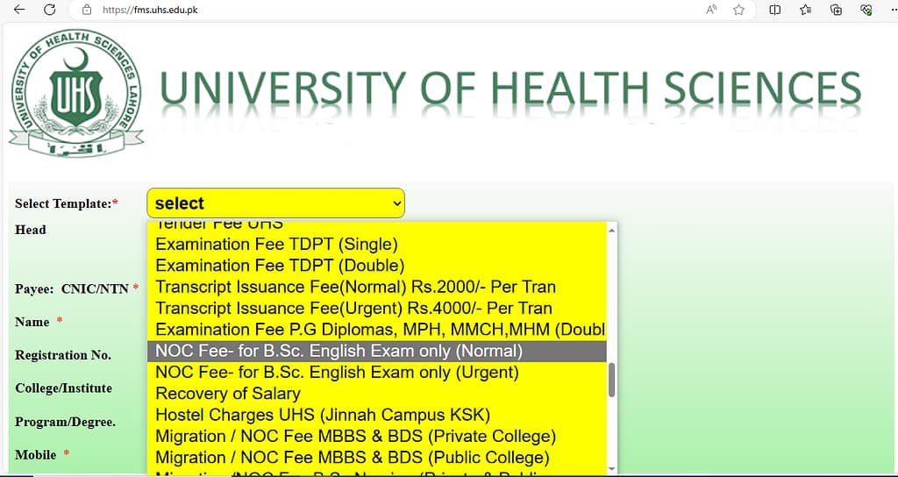The height and width of the screenshot is (477, 898).
Task: Open the Collections icon
Action: coord(836,10)
